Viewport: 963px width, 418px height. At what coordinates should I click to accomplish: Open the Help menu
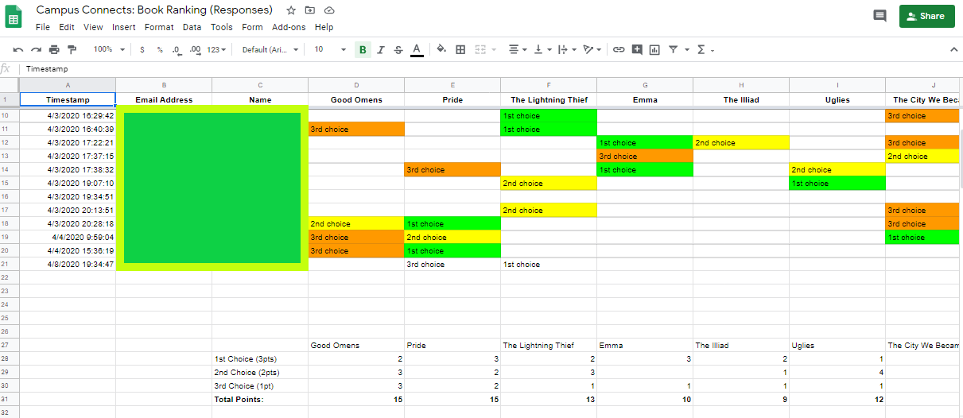324,27
